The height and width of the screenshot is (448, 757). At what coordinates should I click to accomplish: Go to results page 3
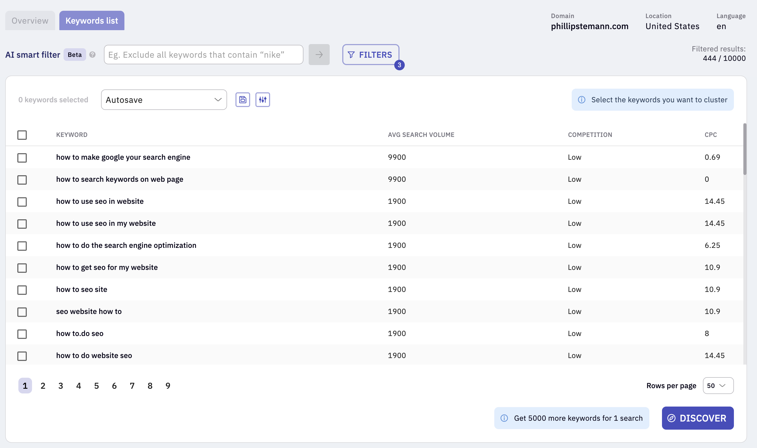pos(61,386)
